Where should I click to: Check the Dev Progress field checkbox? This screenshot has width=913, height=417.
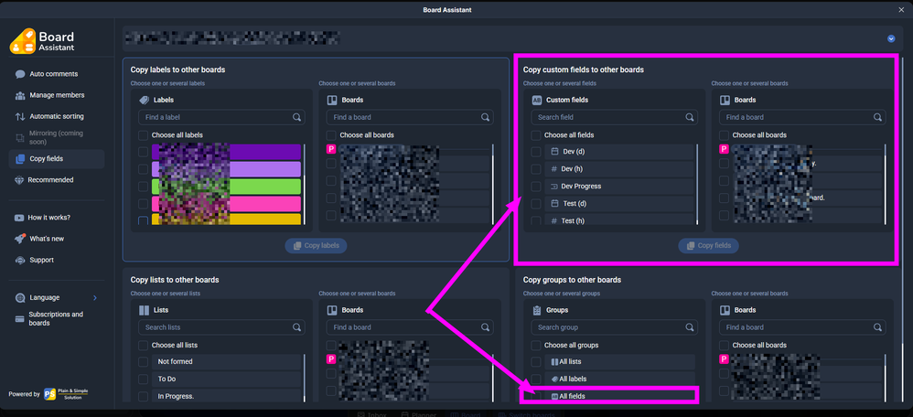pos(536,187)
